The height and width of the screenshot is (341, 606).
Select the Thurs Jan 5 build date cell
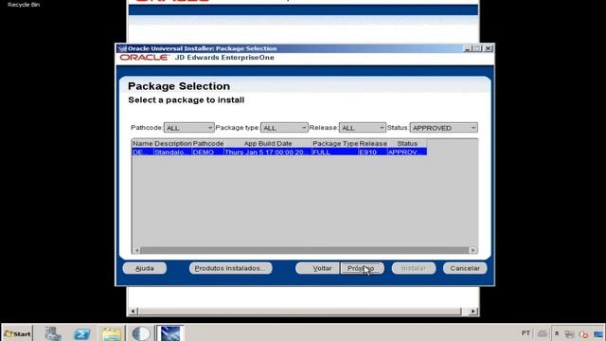(x=268, y=152)
